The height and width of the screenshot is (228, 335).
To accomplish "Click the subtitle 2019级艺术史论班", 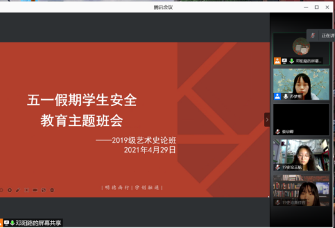I will coord(144,140).
